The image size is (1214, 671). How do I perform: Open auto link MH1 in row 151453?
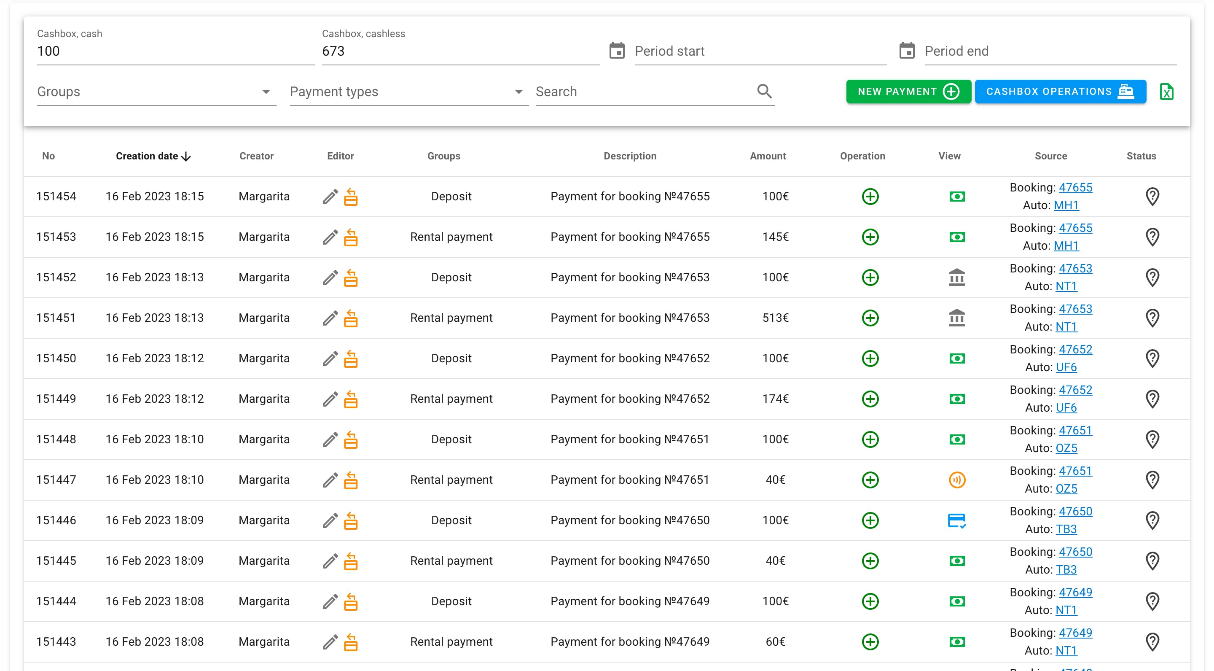tap(1066, 246)
